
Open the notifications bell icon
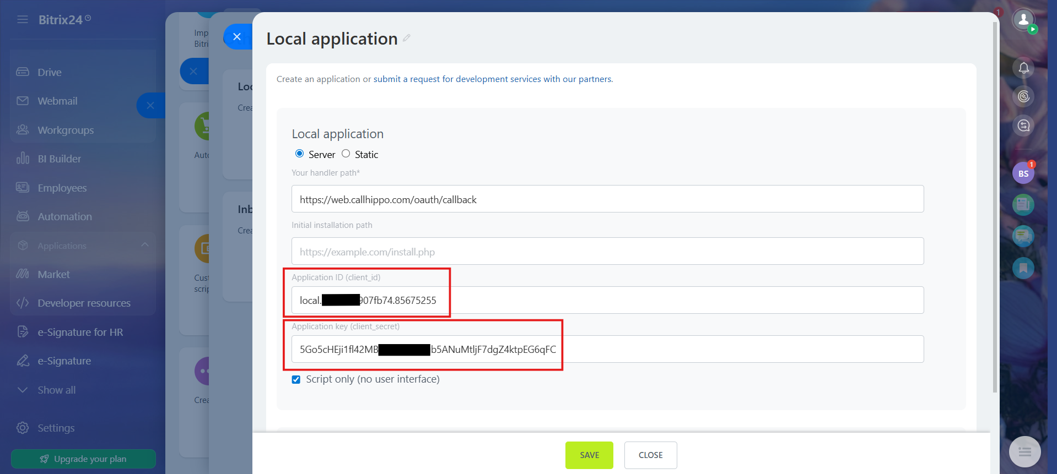[1023, 68]
